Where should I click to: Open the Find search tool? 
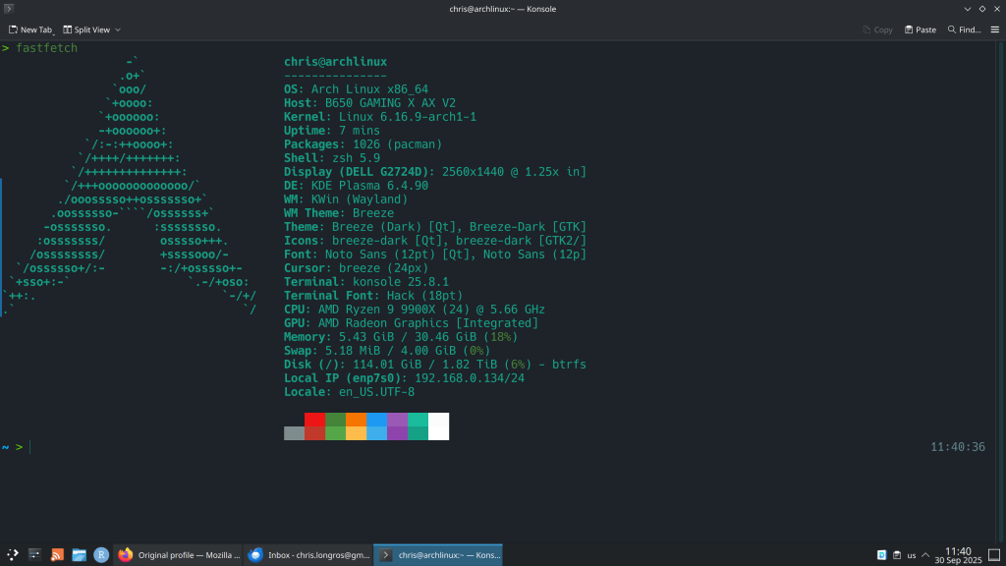(x=964, y=29)
